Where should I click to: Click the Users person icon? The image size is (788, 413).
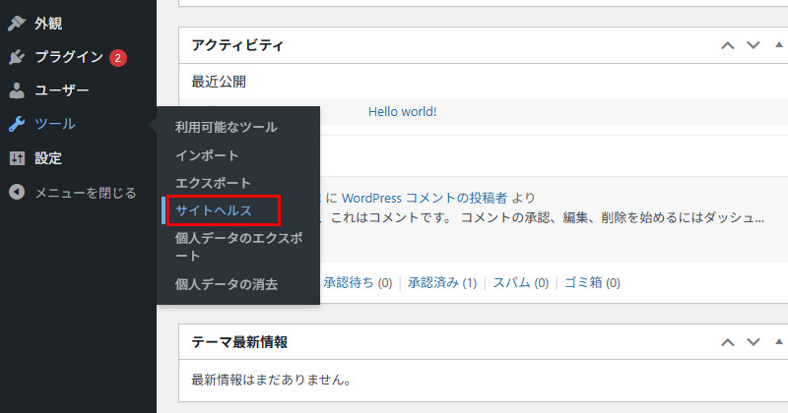17,90
